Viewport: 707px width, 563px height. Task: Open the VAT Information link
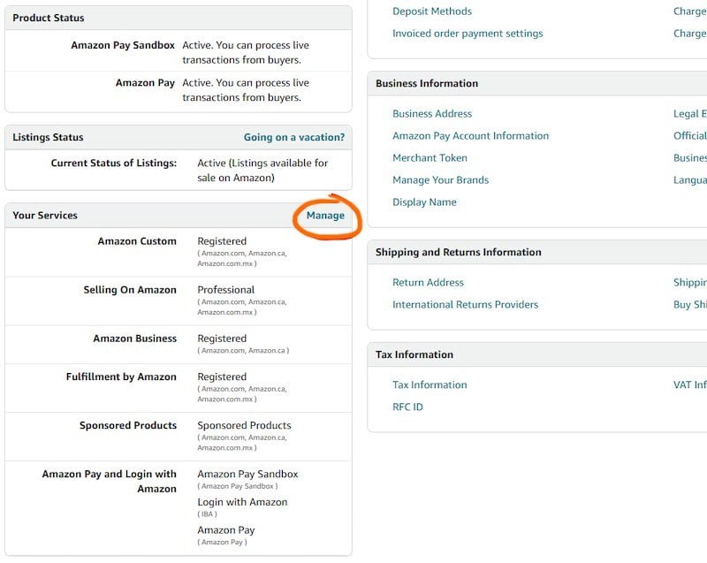(690, 384)
